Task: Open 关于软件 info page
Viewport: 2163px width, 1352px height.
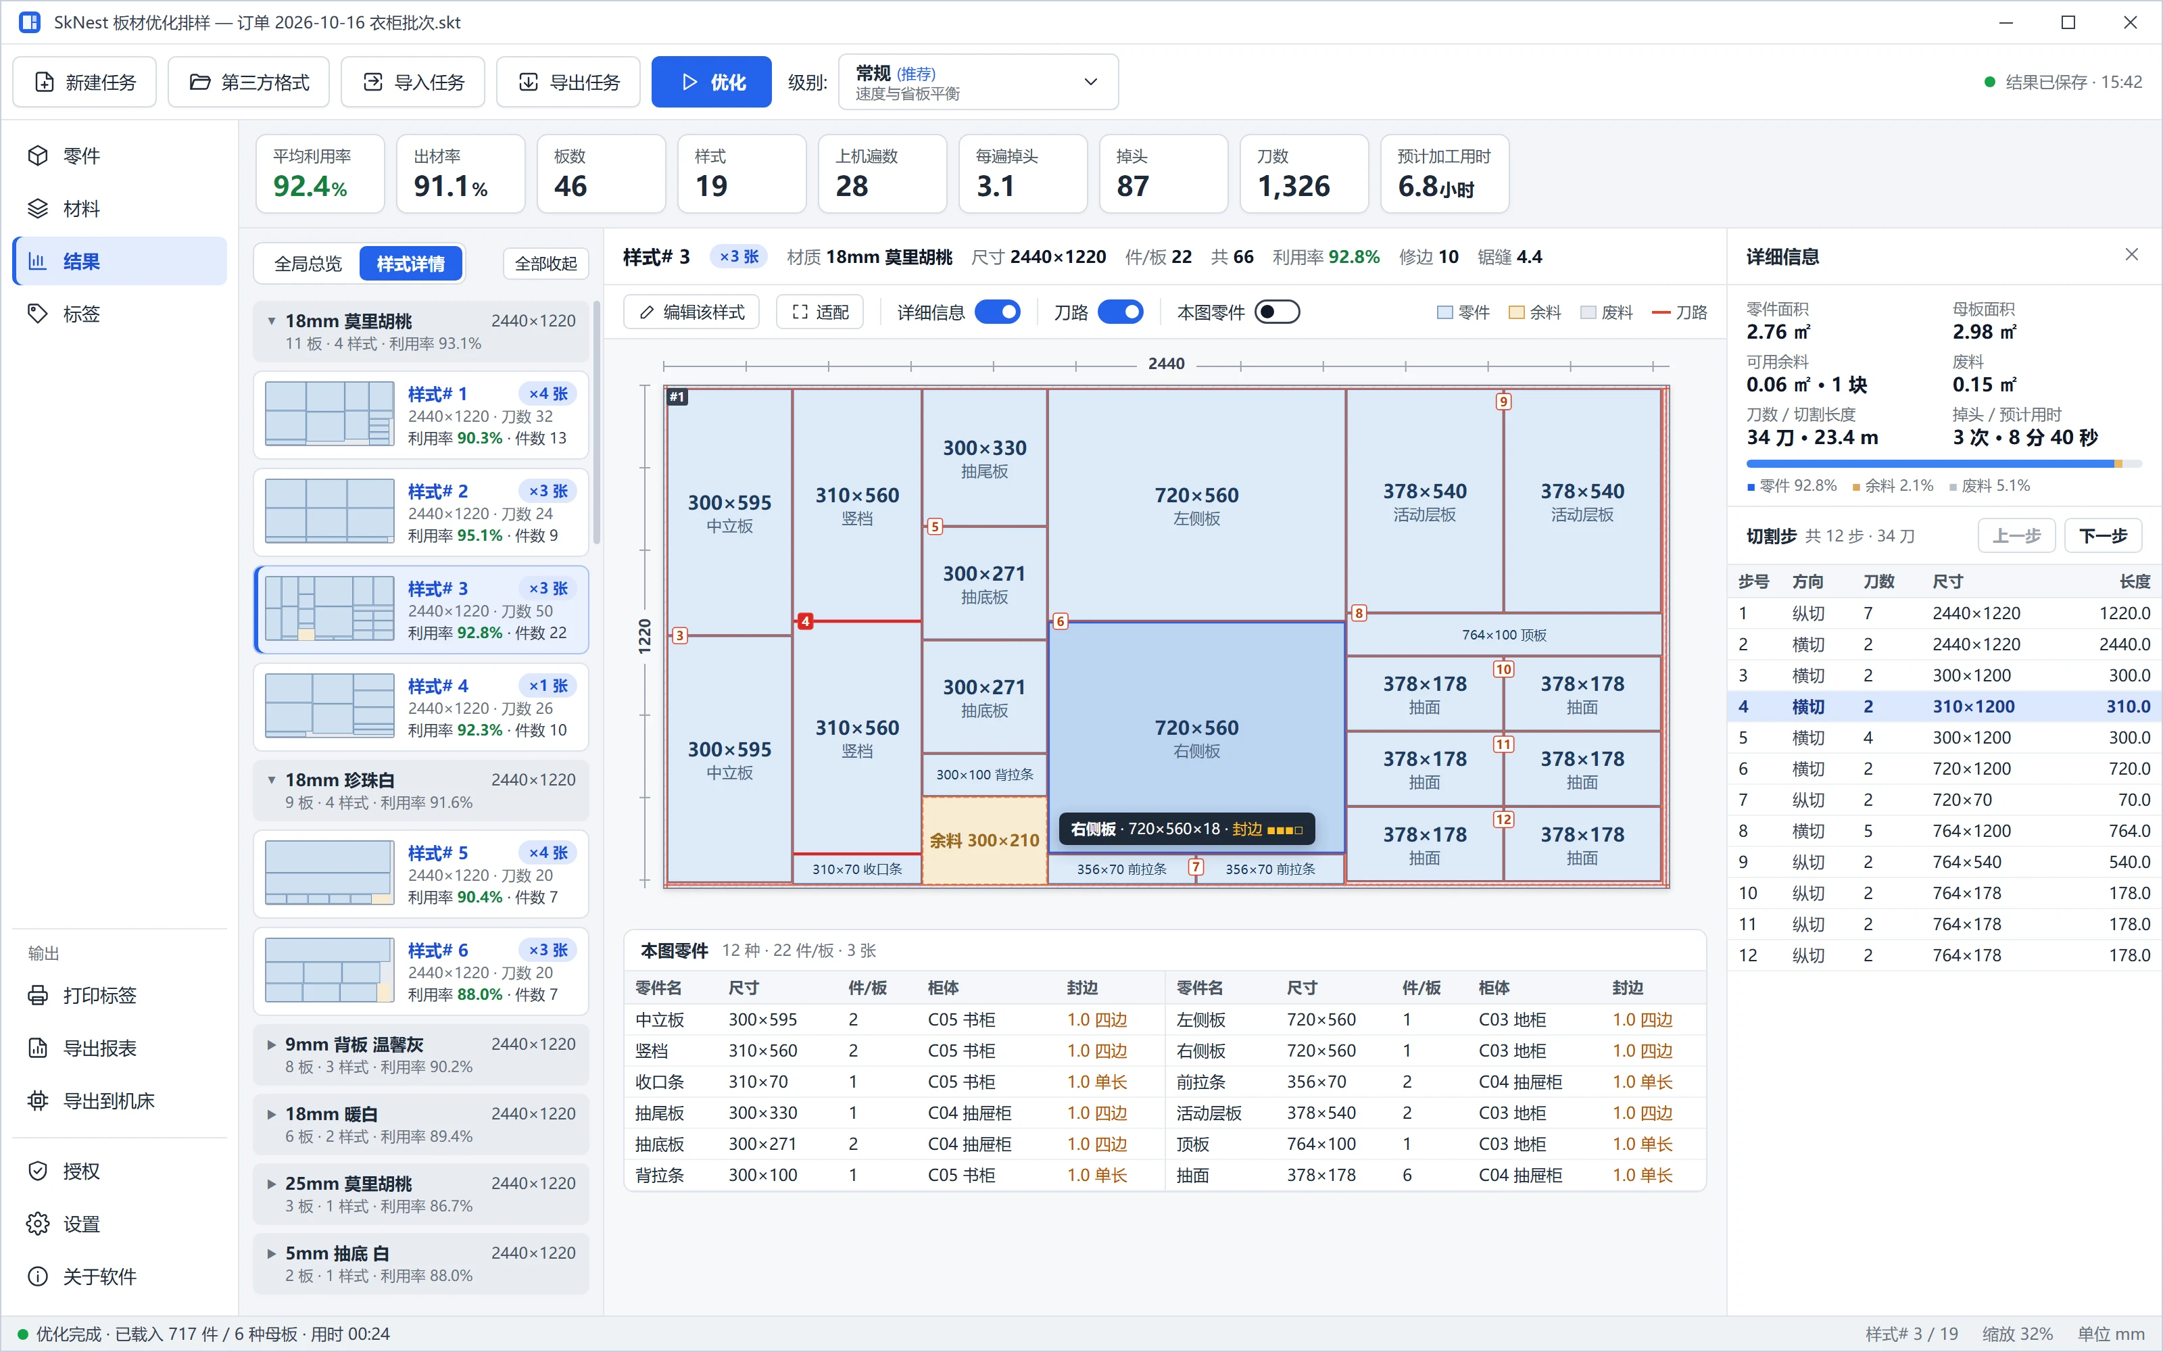Action: click(119, 1276)
